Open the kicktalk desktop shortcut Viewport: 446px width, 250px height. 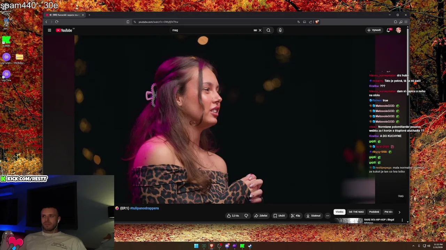click(6, 42)
